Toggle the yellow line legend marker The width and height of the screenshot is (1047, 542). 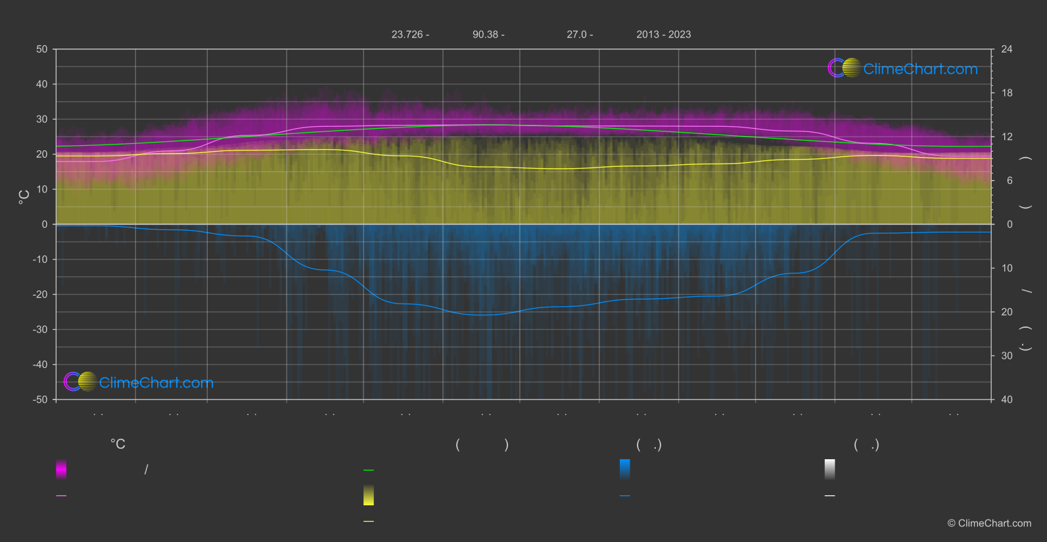369,522
